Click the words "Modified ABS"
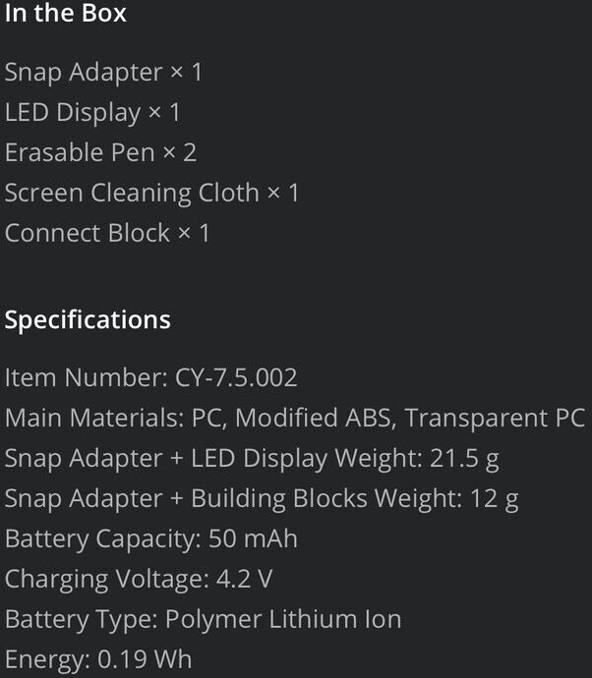 click(314, 419)
